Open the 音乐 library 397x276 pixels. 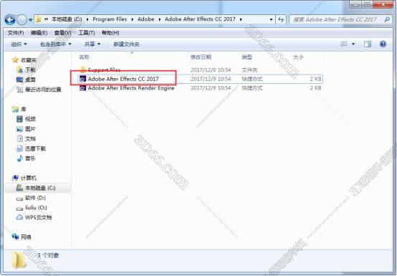coord(30,158)
